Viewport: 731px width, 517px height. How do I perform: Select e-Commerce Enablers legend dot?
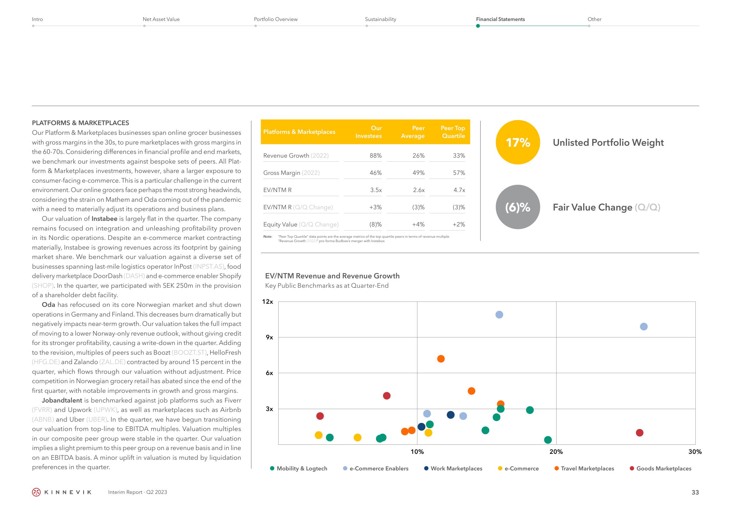[345, 468]
